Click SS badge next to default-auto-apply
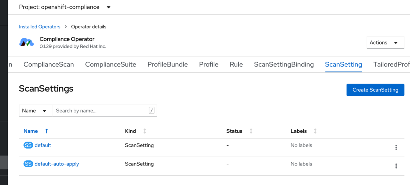 coord(28,164)
